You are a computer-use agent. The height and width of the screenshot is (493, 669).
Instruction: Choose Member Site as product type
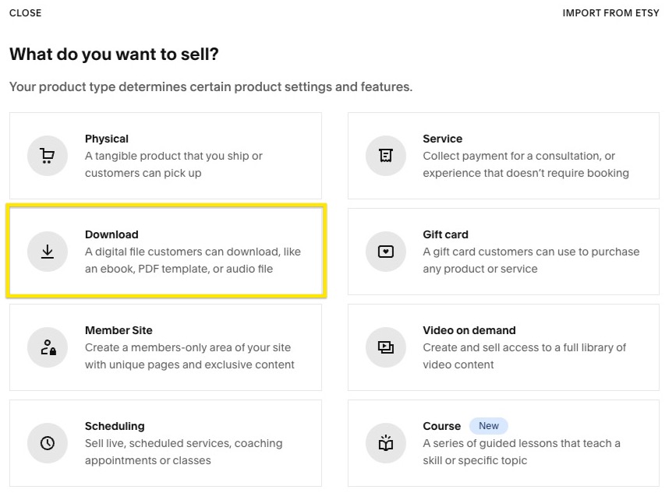164,347
